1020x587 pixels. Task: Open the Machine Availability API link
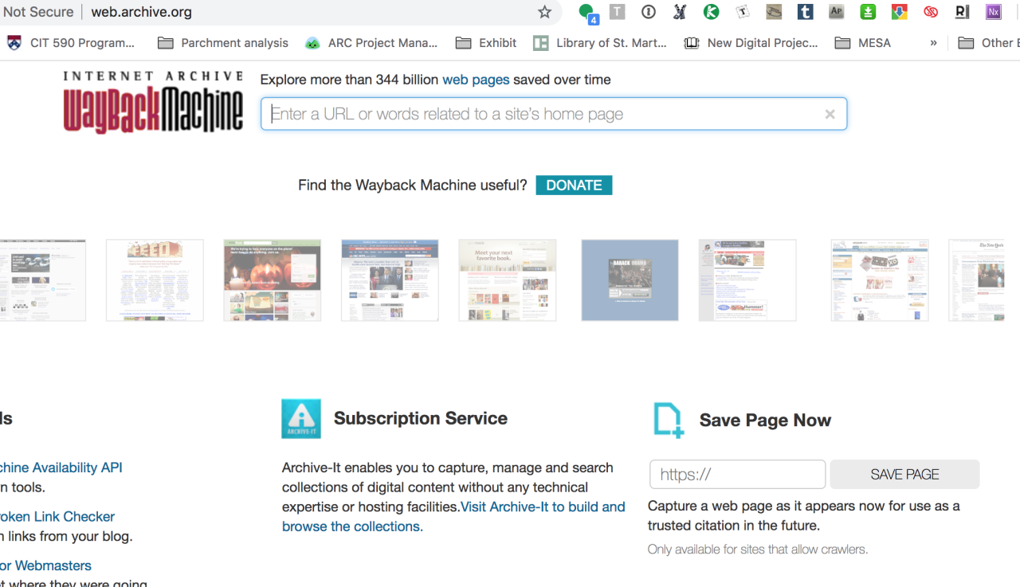[61, 468]
